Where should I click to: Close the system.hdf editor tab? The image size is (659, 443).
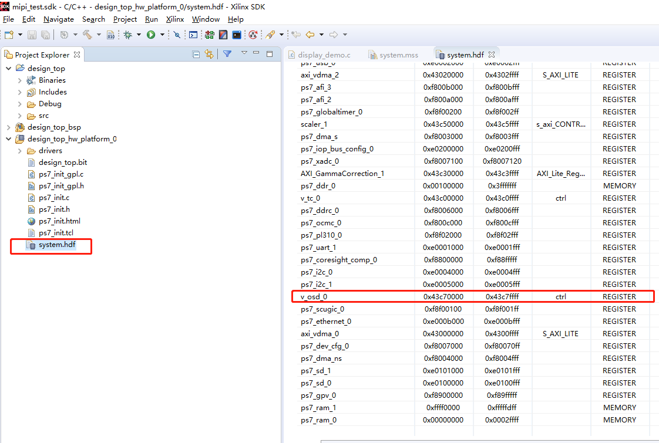coord(492,55)
